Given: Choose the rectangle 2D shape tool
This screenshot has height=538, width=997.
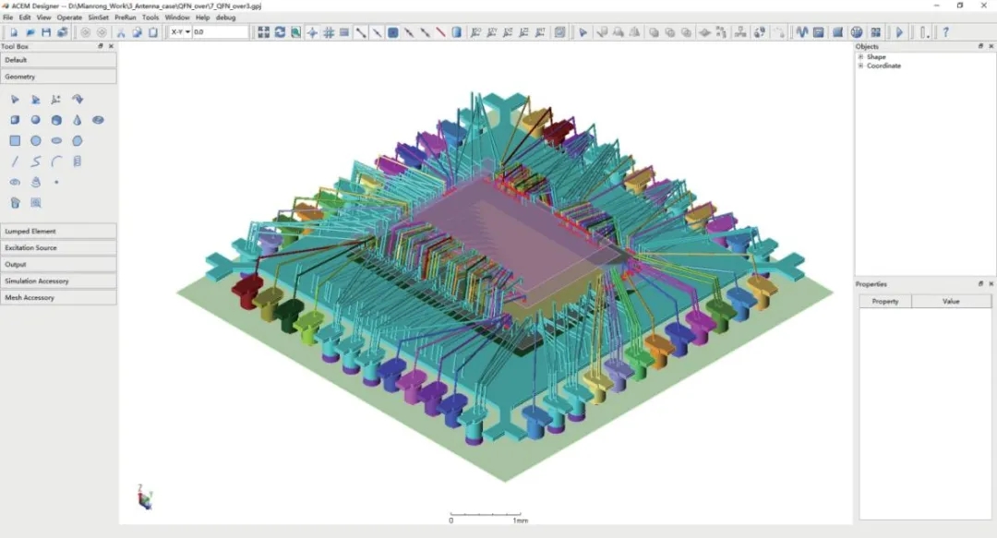Looking at the screenshot, I should tap(15, 141).
